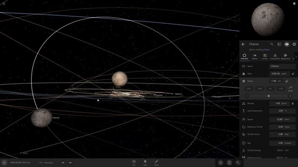Viewport: 298px width, 167px height.
Task: Click the simulation date and time display
Action: (x=20, y=163)
